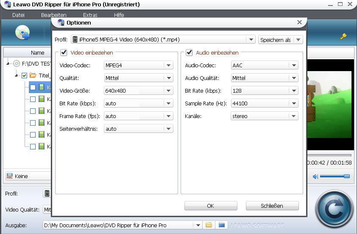Click the Speichern als button

pos(276,40)
